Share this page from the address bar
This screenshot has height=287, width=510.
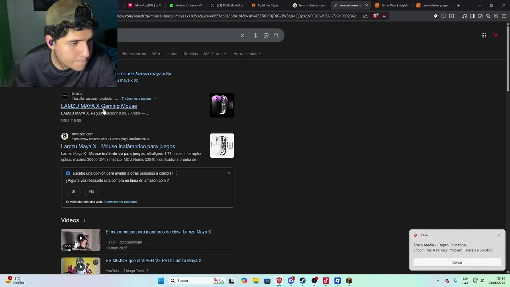pyautogui.click(x=365, y=16)
